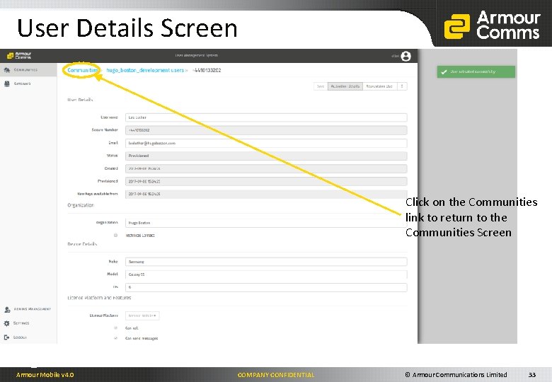Click the checkmark icon in success notification
The image size is (552, 382).
coord(444,71)
